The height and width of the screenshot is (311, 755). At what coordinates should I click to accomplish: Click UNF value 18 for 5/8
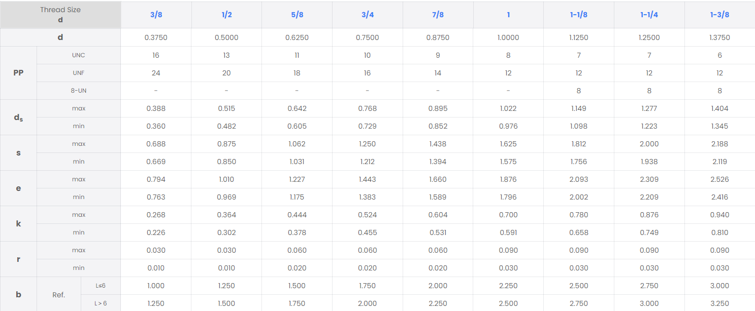[x=297, y=73]
